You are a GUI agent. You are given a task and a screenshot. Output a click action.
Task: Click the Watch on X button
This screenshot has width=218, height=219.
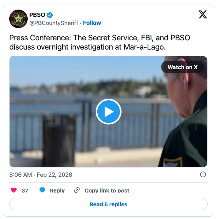pos(183,67)
